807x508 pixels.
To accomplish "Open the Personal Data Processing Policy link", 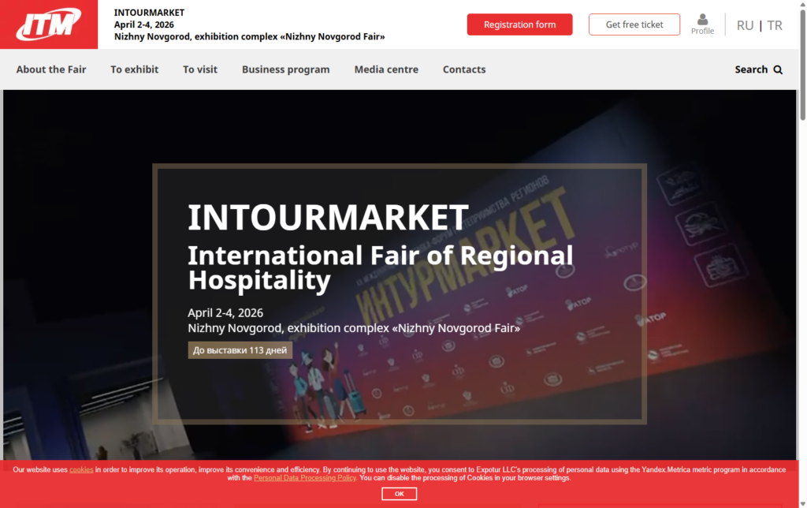I will [305, 478].
